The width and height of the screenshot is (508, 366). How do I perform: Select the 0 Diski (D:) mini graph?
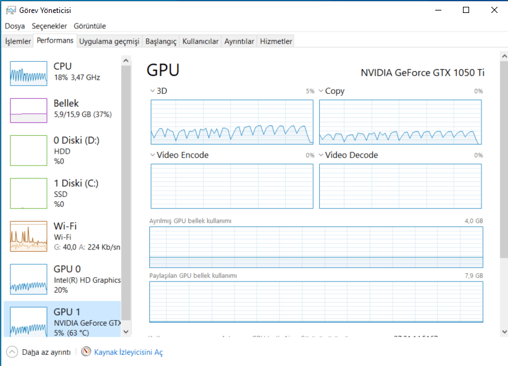(x=28, y=151)
